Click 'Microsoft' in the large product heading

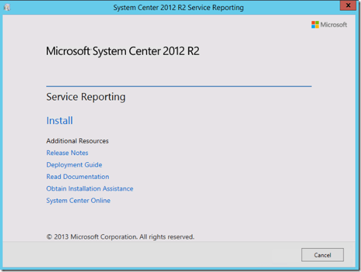68,51
